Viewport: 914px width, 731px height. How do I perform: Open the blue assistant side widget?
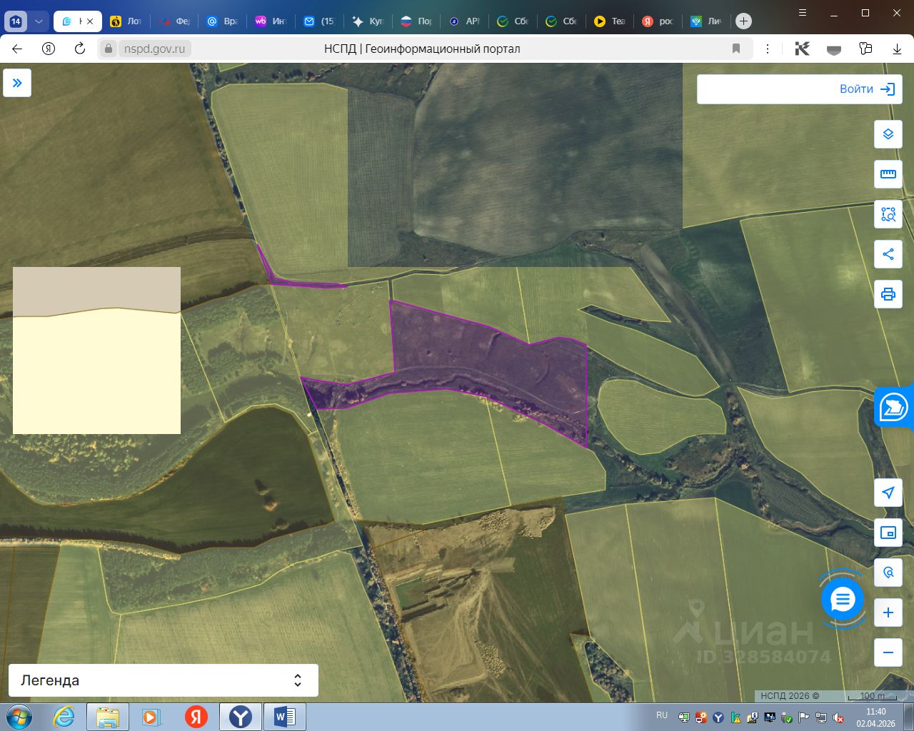[894, 408]
